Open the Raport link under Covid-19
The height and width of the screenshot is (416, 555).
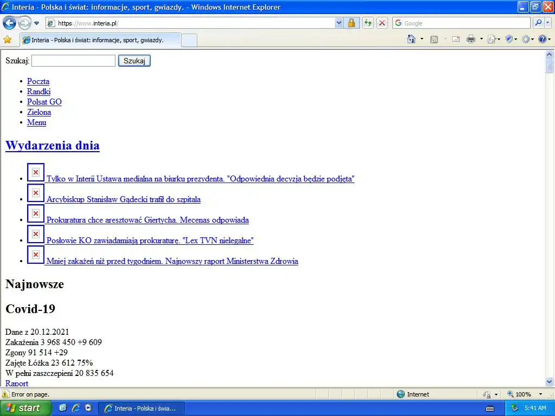17,383
